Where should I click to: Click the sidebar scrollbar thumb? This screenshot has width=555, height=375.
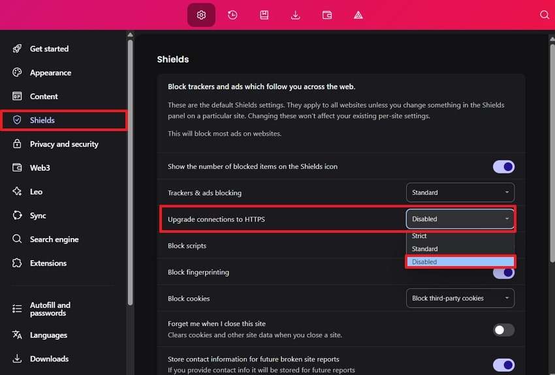(130, 172)
